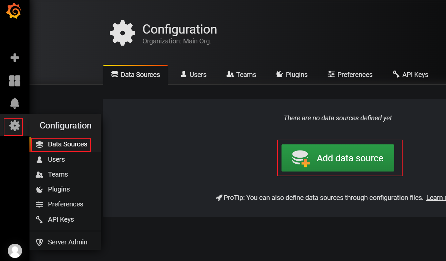Open the Preferences tab
The image size is (446, 261).
[x=350, y=75]
